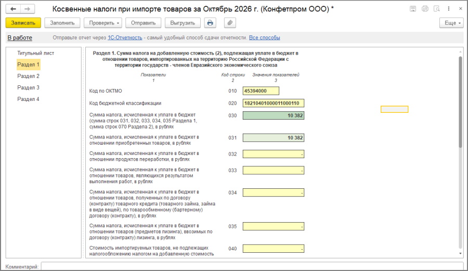Click the vertical scrollbar thumb
This screenshot has height=271, width=468.
tap(460, 101)
